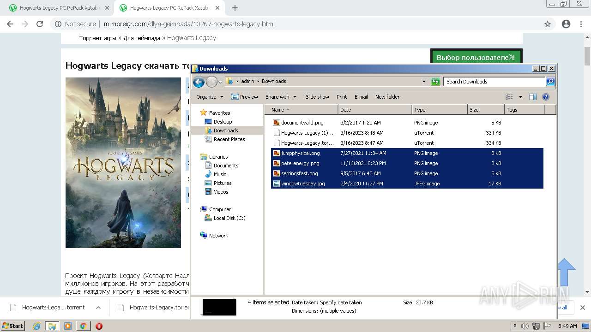Screen dimensions: 591x332
Task: Open Chrome profile avatar
Action: [x=566, y=24]
